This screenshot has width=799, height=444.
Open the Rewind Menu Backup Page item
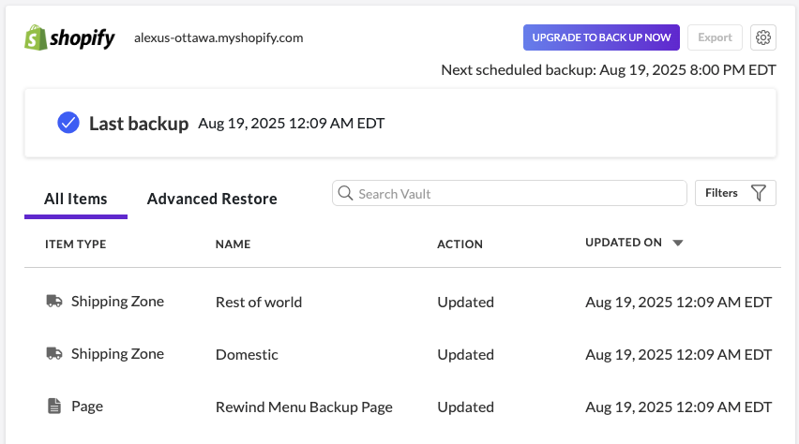(x=304, y=407)
